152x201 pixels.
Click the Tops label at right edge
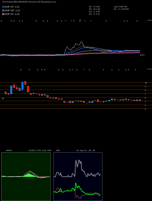(x=150, y=20)
